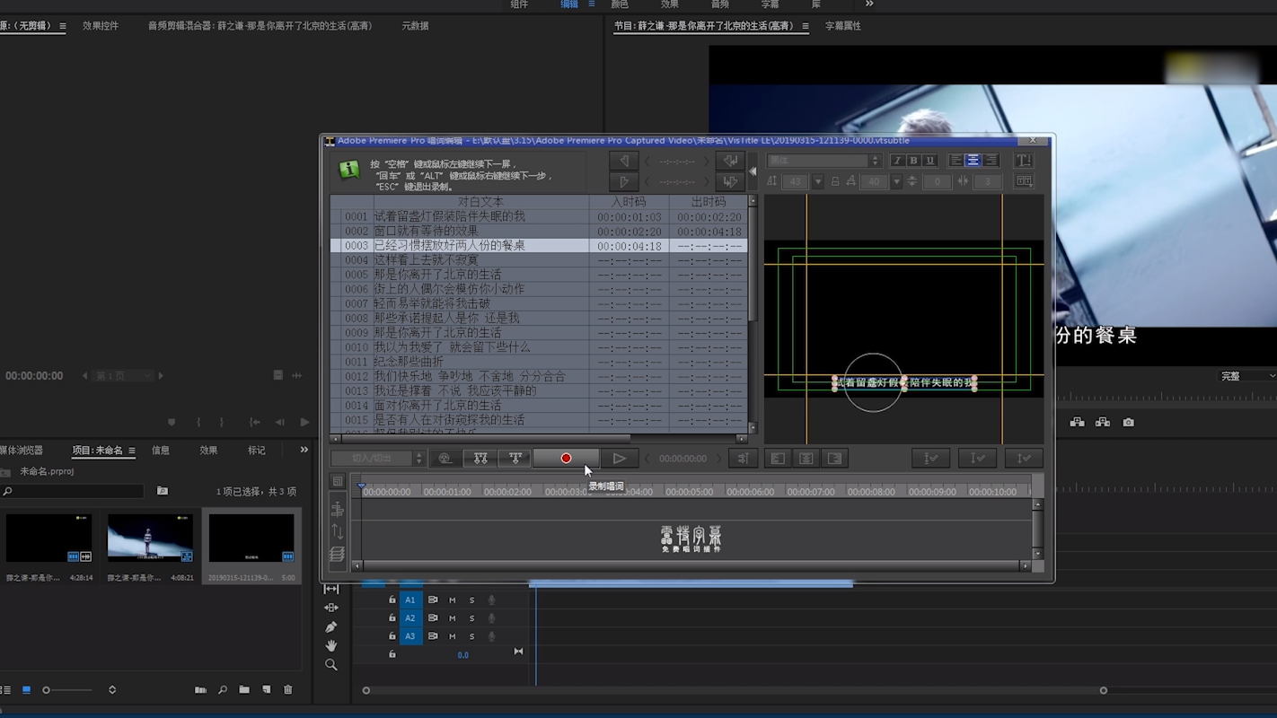1277x718 pixels.
Task: Click the align-tracks icon left of lyrics timeline
Action: click(338, 509)
